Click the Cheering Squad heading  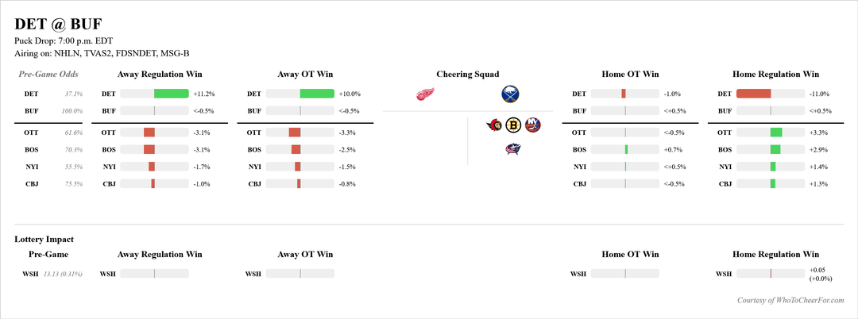pos(468,75)
